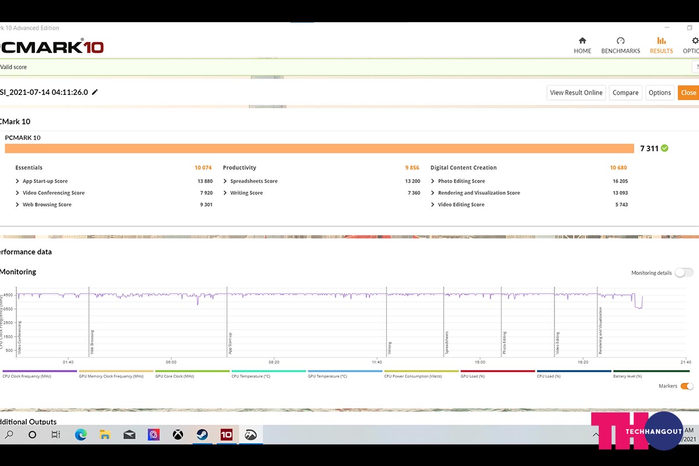Click the Valid score help icon

696,67
